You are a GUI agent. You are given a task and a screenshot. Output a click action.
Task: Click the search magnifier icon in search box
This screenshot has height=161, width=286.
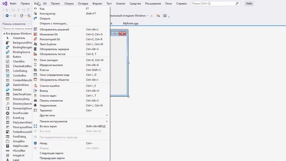tap(237, 4)
